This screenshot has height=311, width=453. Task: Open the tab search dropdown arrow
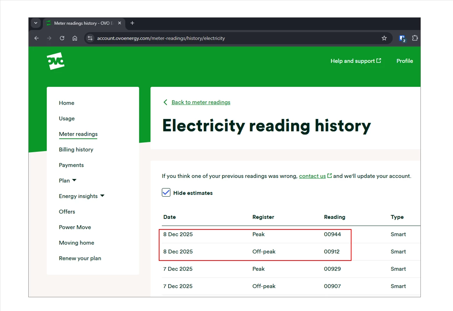[x=36, y=23]
